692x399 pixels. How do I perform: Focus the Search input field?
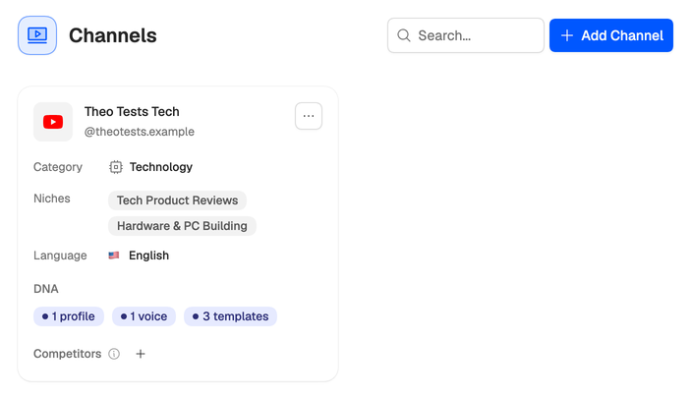(x=466, y=35)
